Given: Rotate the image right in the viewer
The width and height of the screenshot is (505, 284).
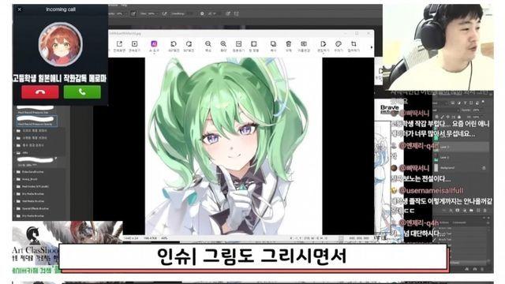Looking at the screenshot, I should (189, 46).
